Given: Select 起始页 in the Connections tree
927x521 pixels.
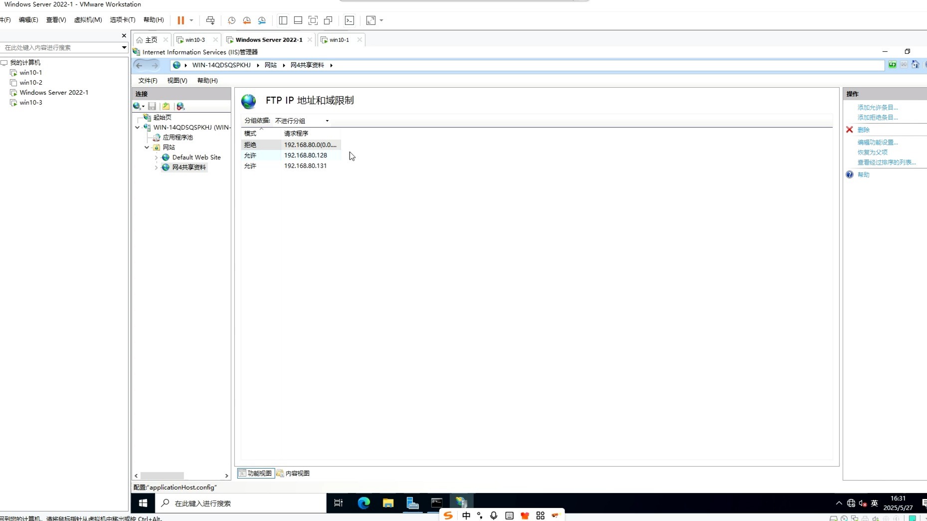Looking at the screenshot, I should pyautogui.click(x=162, y=117).
